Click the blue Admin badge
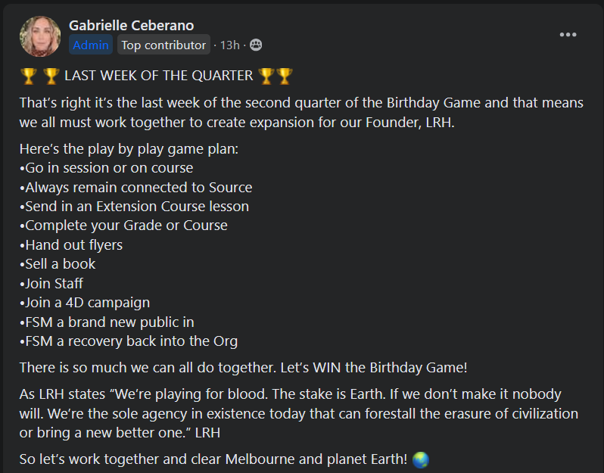The image size is (604, 473). click(91, 45)
